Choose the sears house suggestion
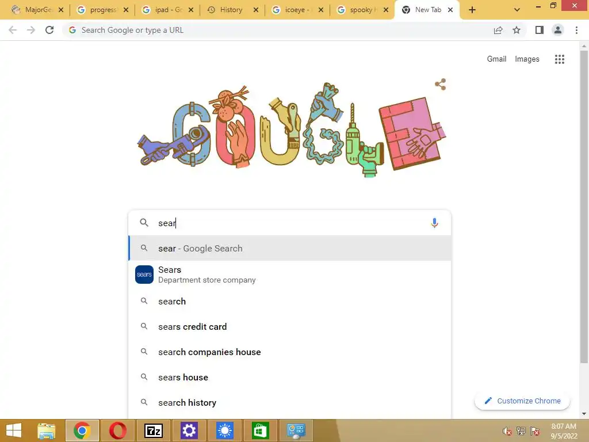This screenshot has width=589, height=442. [290, 377]
